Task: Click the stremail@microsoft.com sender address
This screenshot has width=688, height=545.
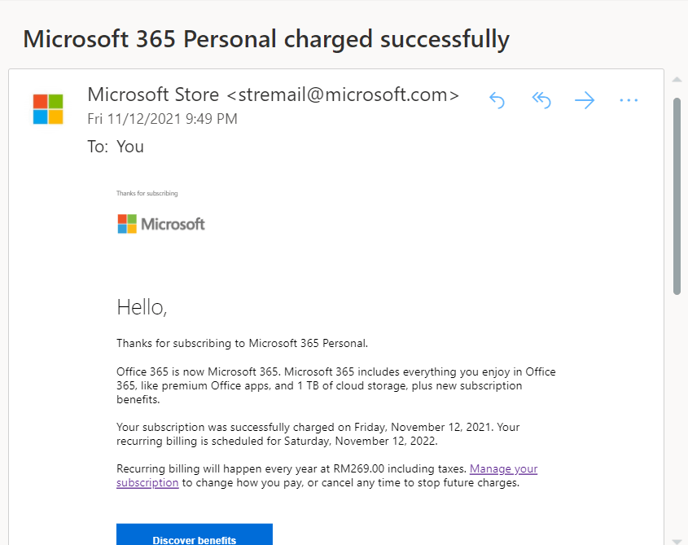Action: tap(343, 94)
